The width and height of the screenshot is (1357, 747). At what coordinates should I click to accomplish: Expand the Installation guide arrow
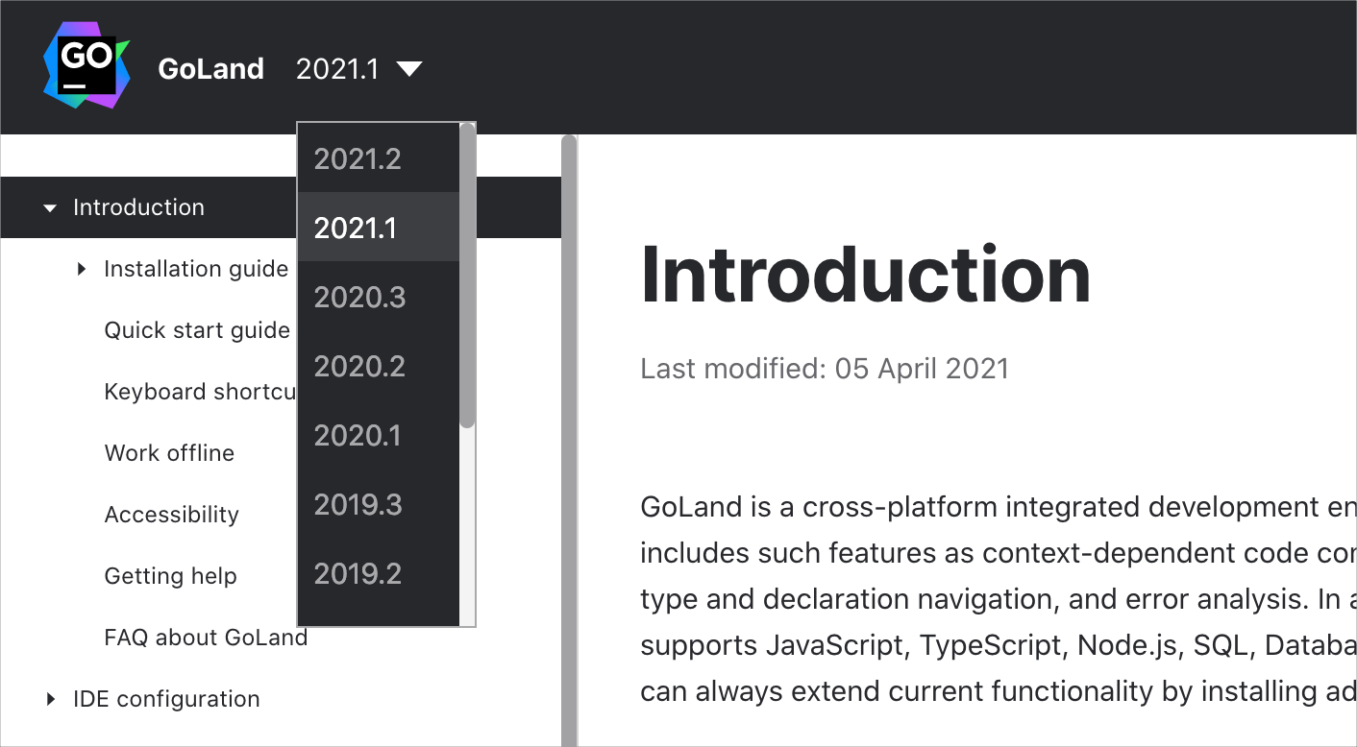(82, 269)
